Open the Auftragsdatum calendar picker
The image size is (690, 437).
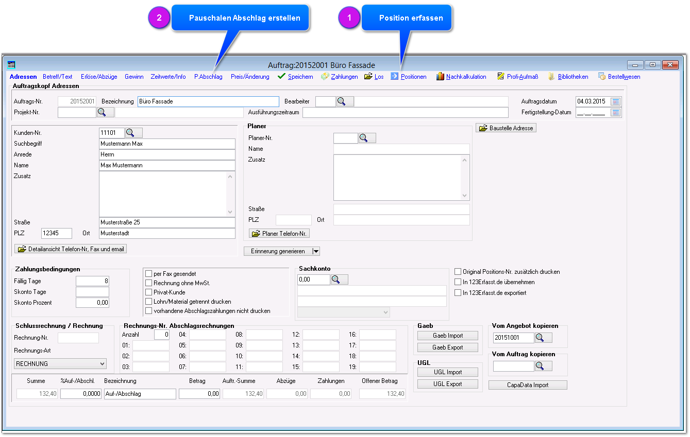point(616,101)
